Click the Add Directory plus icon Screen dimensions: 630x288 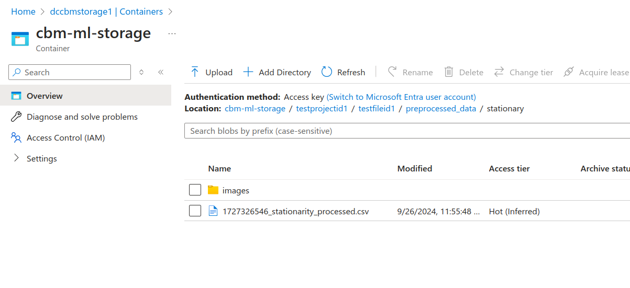[248, 72]
